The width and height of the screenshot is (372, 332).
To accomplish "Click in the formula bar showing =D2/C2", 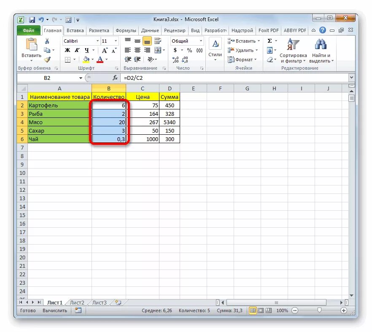I will 235,78.
